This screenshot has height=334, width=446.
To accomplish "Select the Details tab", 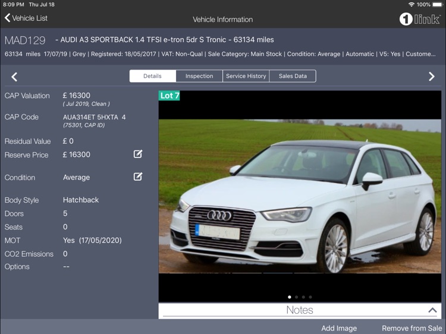I will [x=152, y=76].
